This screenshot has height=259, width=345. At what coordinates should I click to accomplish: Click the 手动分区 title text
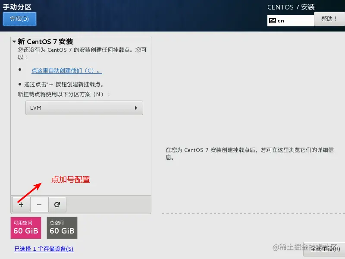(17, 7)
